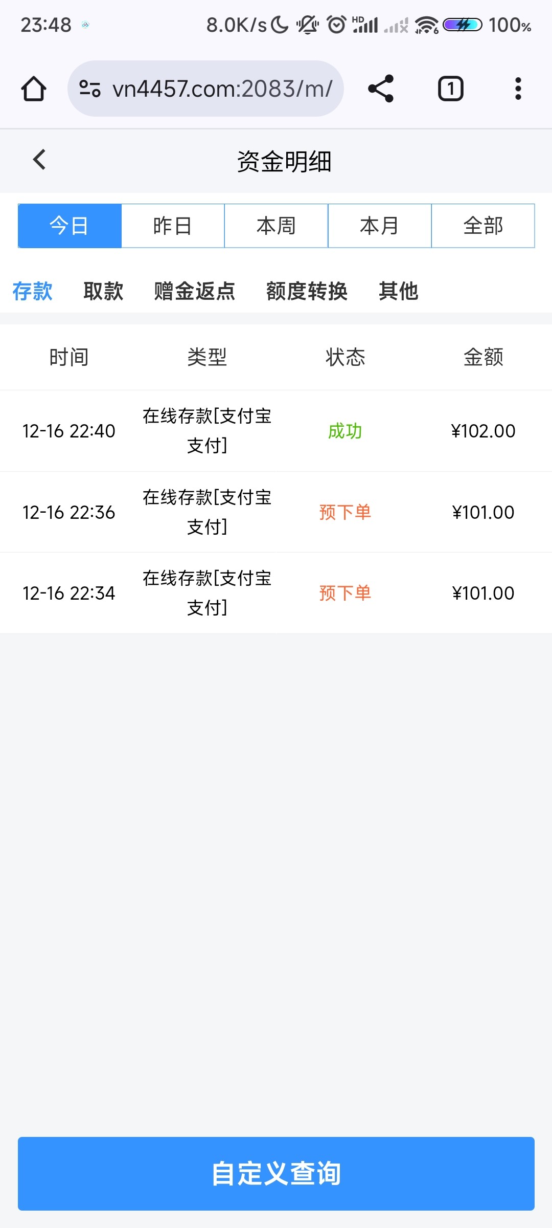Open site info icon in address bar
Screen dimensions: 552x1228
(90, 89)
